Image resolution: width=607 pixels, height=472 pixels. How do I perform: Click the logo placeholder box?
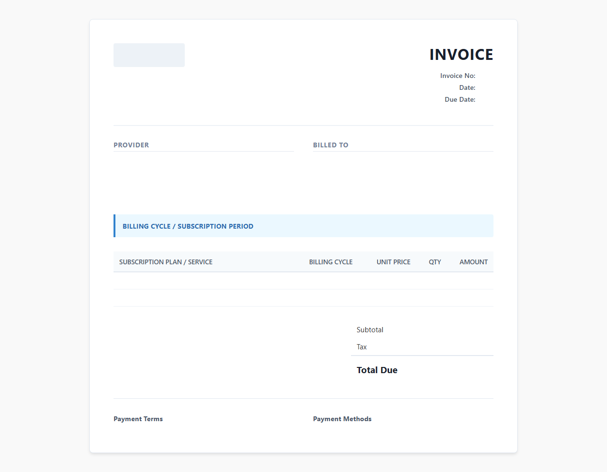[x=149, y=55]
